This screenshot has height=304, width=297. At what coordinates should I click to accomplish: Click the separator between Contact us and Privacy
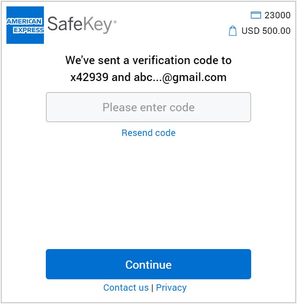pos(153,288)
